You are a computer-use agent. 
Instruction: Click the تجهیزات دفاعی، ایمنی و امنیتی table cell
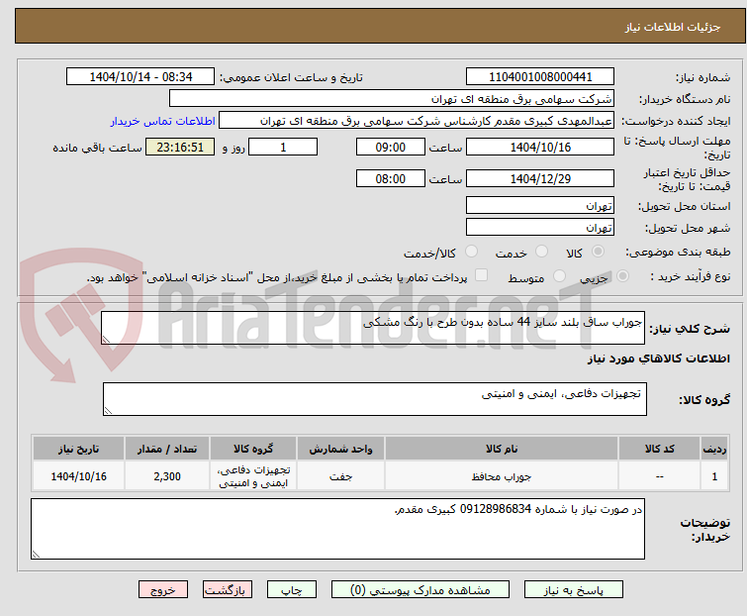(253, 475)
